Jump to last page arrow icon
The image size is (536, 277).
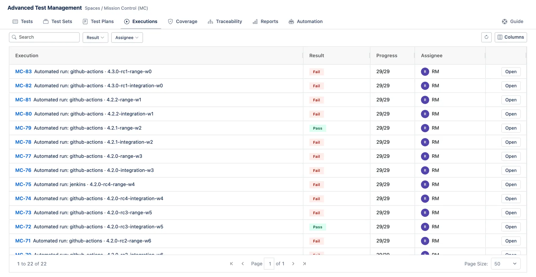(305, 264)
